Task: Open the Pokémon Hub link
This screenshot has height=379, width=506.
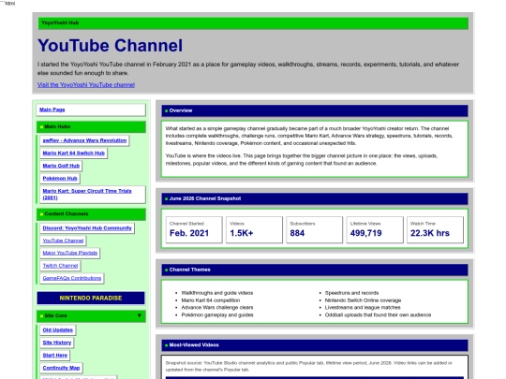Action: (60, 178)
